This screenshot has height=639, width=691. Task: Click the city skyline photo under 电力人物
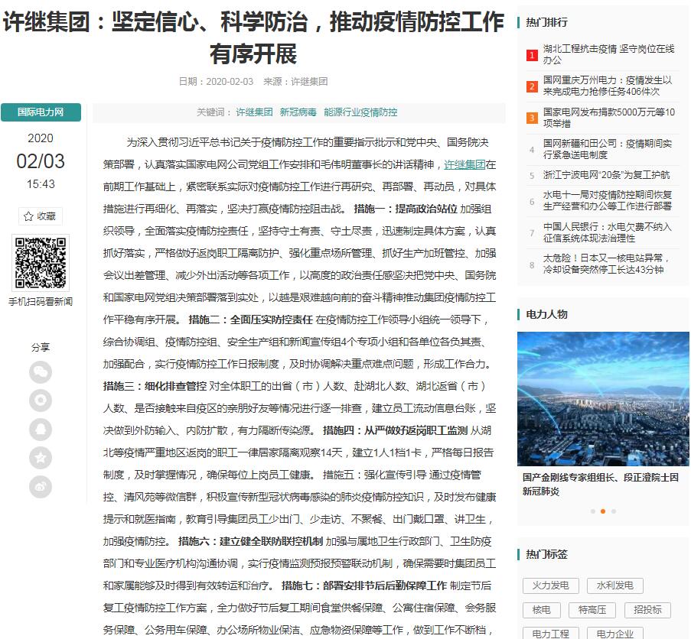603,399
